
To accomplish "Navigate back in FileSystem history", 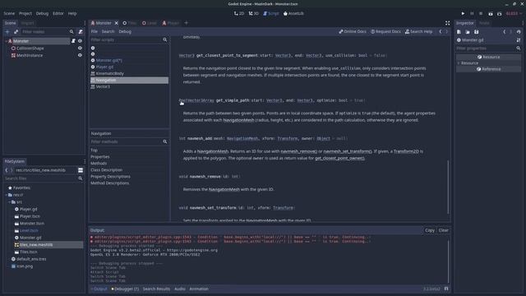I will tap(7, 170).
